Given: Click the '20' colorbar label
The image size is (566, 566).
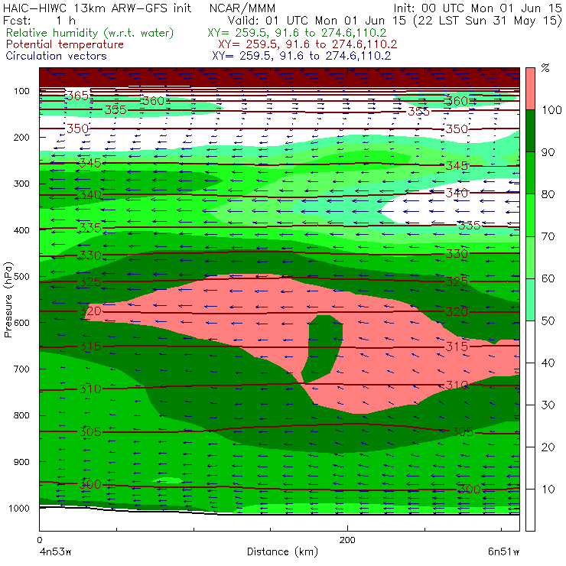Looking at the screenshot, I should 548,447.
